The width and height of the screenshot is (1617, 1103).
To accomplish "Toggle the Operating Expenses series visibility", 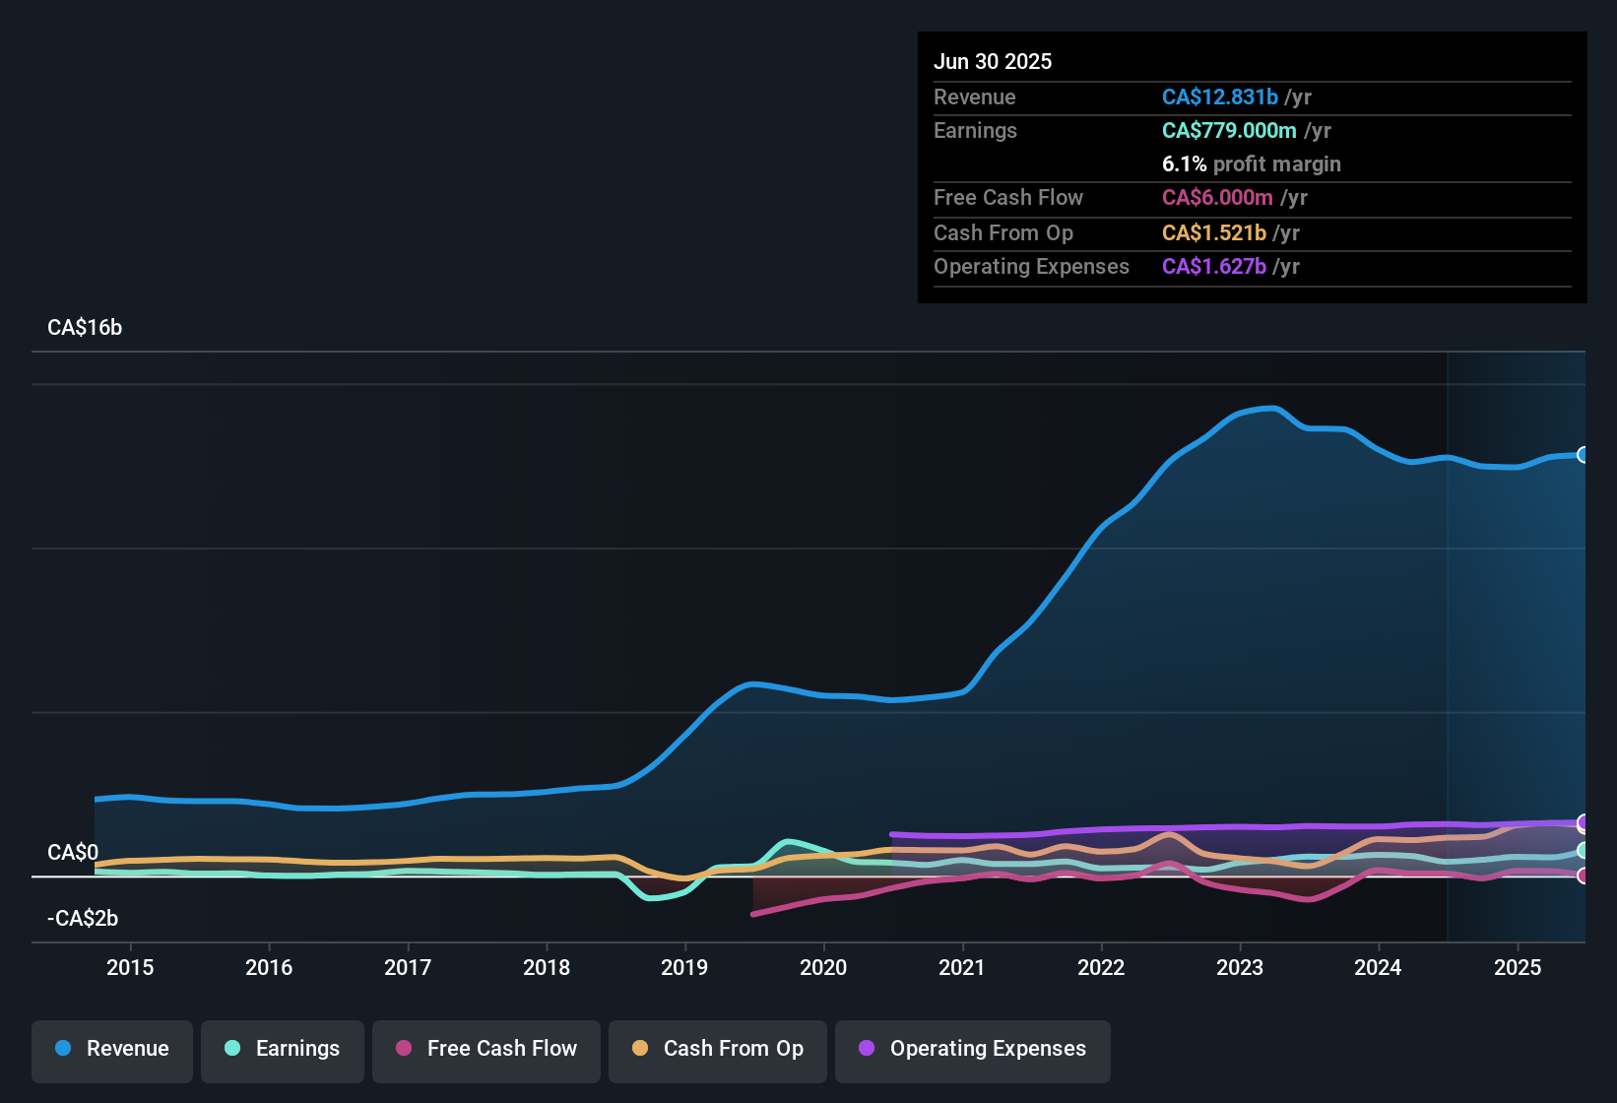I will click(972, 1049).
